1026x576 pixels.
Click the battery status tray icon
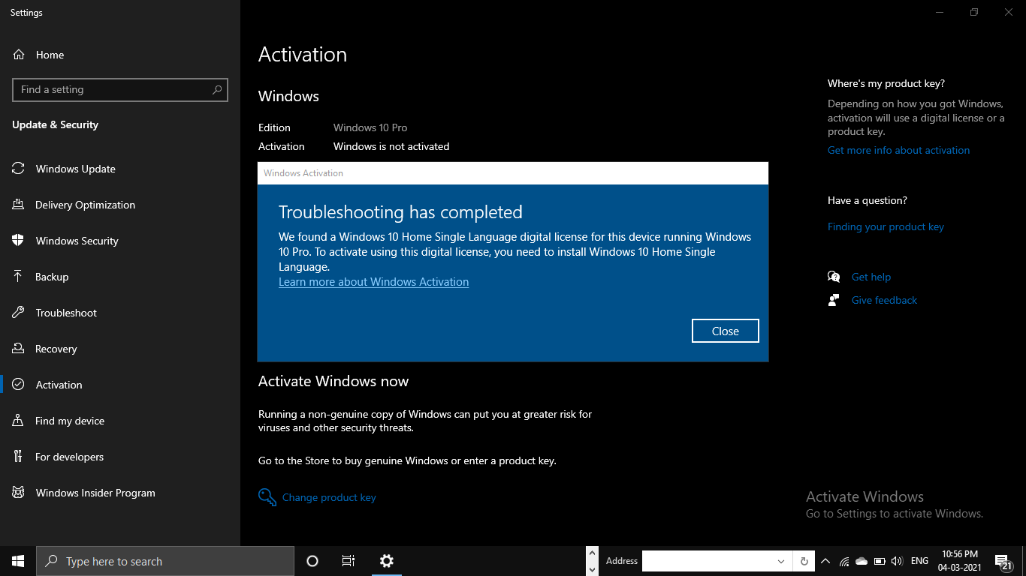880,561
